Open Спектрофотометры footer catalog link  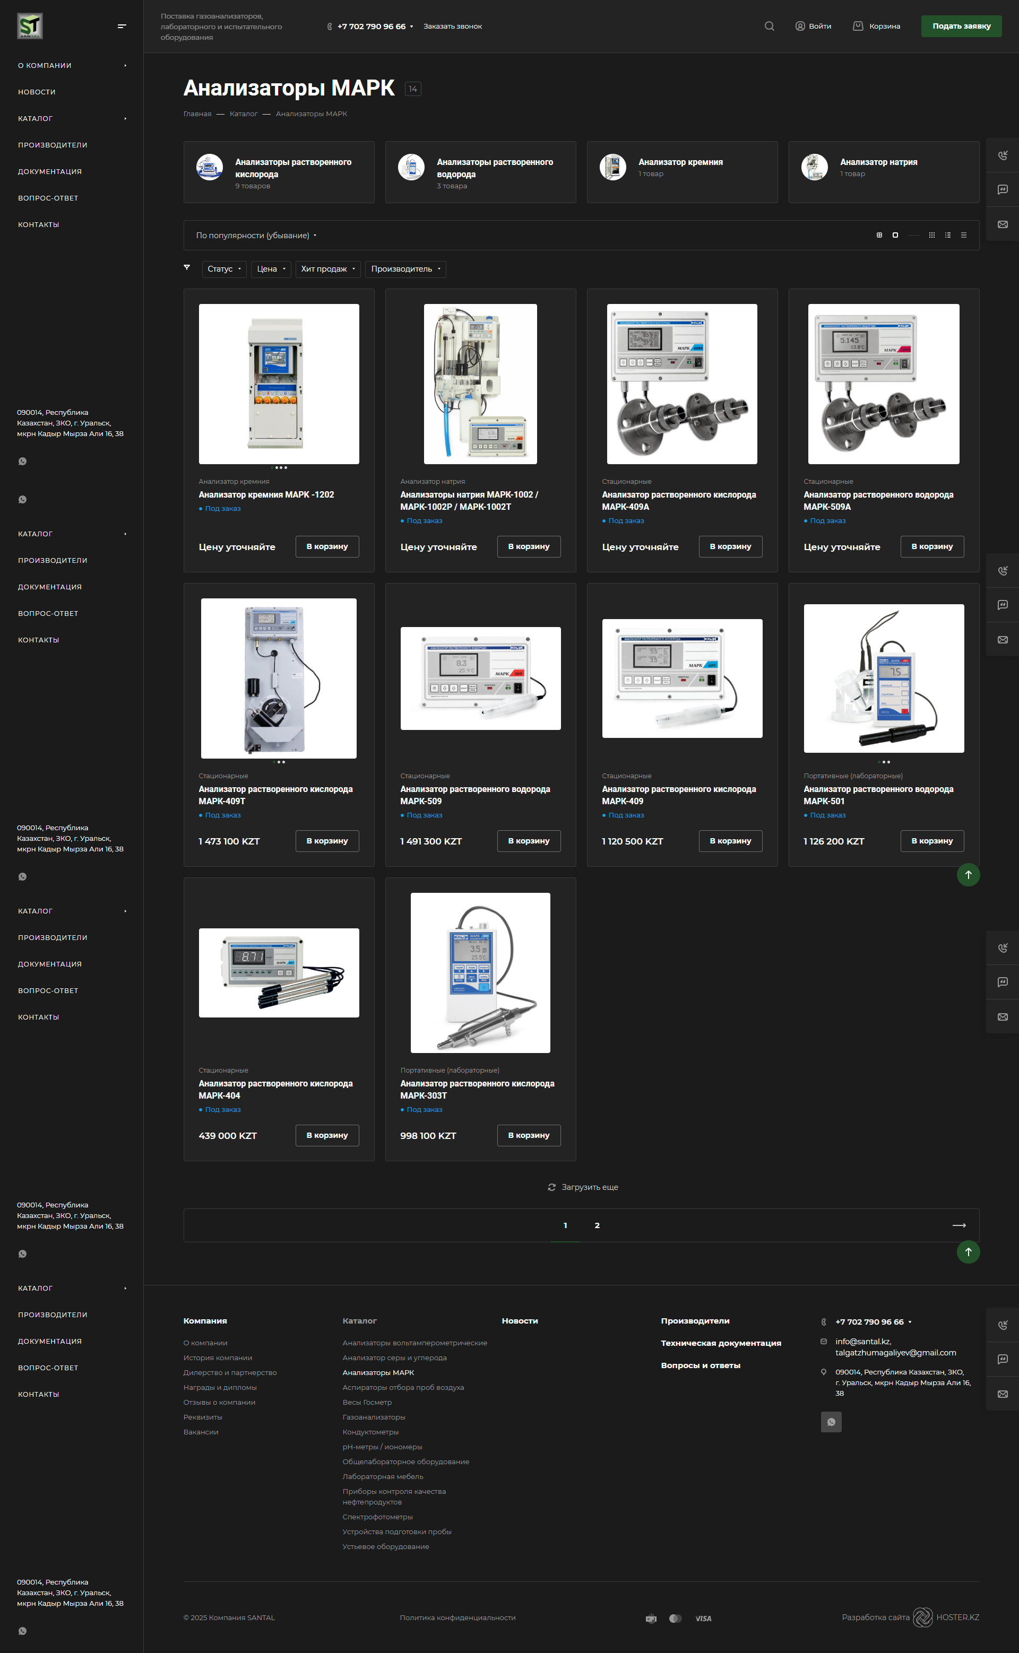[x=377, y=1516]
